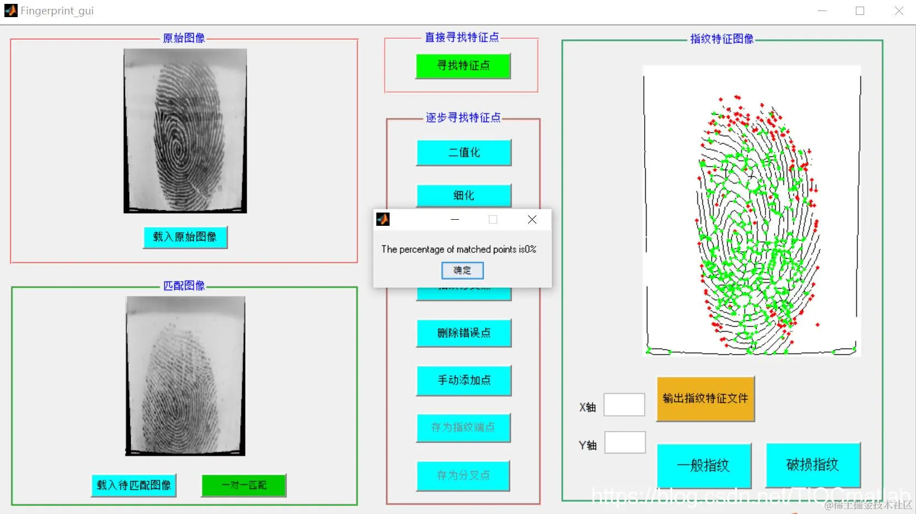Click the green 寻找特征点 button
Viewport: 916px width, 514px height.
point(463,66)
